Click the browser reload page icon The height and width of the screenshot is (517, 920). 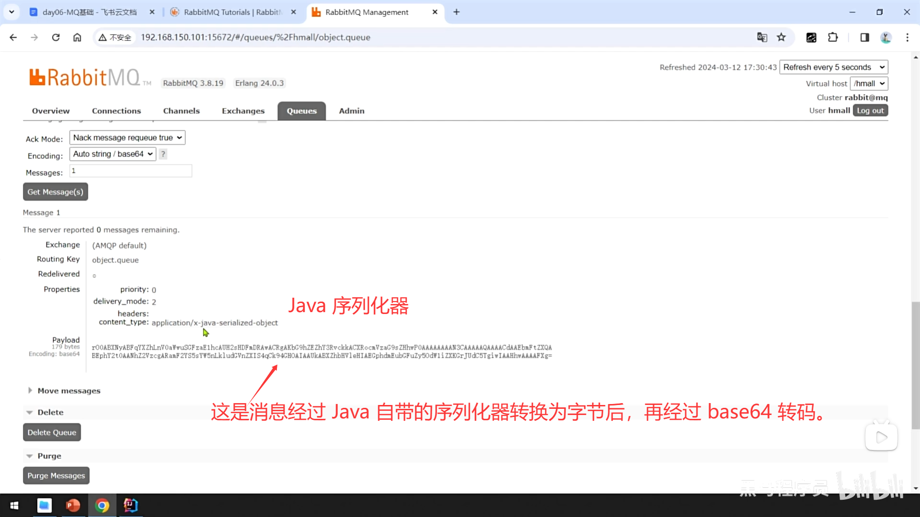tap(56, 37)
